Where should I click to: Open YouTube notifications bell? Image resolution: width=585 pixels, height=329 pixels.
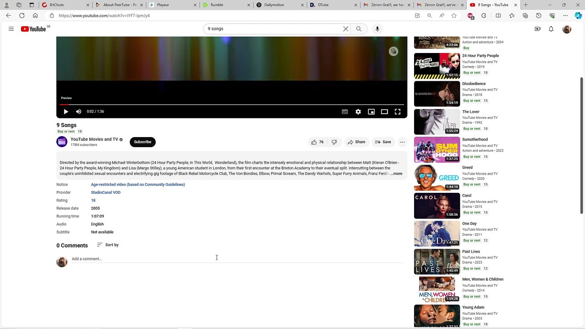pyautogui.click(x=551, y=29)
